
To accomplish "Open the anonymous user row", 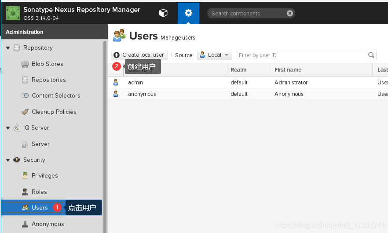I will (248, 94).
